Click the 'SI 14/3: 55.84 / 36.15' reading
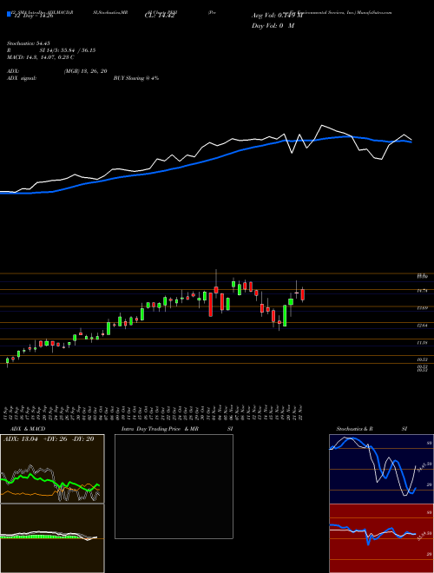 (x=68, y=50)
